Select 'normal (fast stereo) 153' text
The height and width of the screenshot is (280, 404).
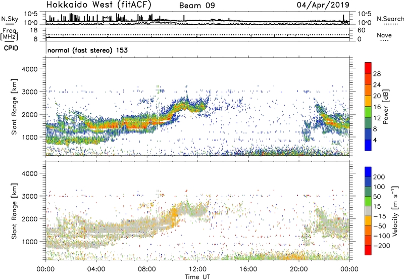[87, 50]
